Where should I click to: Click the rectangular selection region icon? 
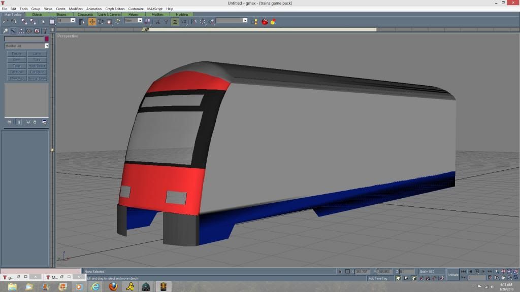pos(52,21)
